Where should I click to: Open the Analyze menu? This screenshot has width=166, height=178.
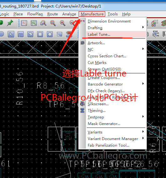click(x=69, y=14)
